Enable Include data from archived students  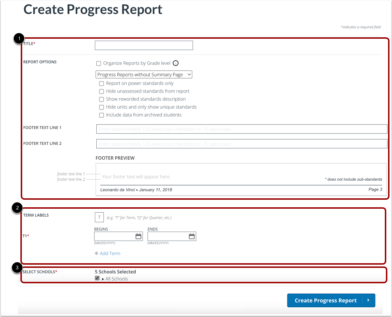coord(101,115)
